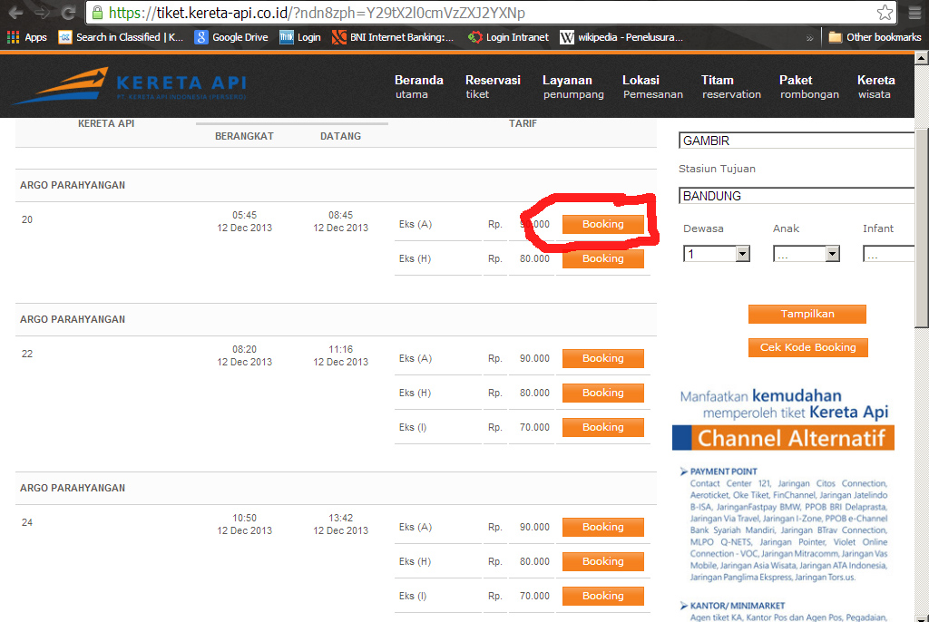Book Eks (A) on train 24
The width and height of the screenshot is (929, 622).
(602, 527)
